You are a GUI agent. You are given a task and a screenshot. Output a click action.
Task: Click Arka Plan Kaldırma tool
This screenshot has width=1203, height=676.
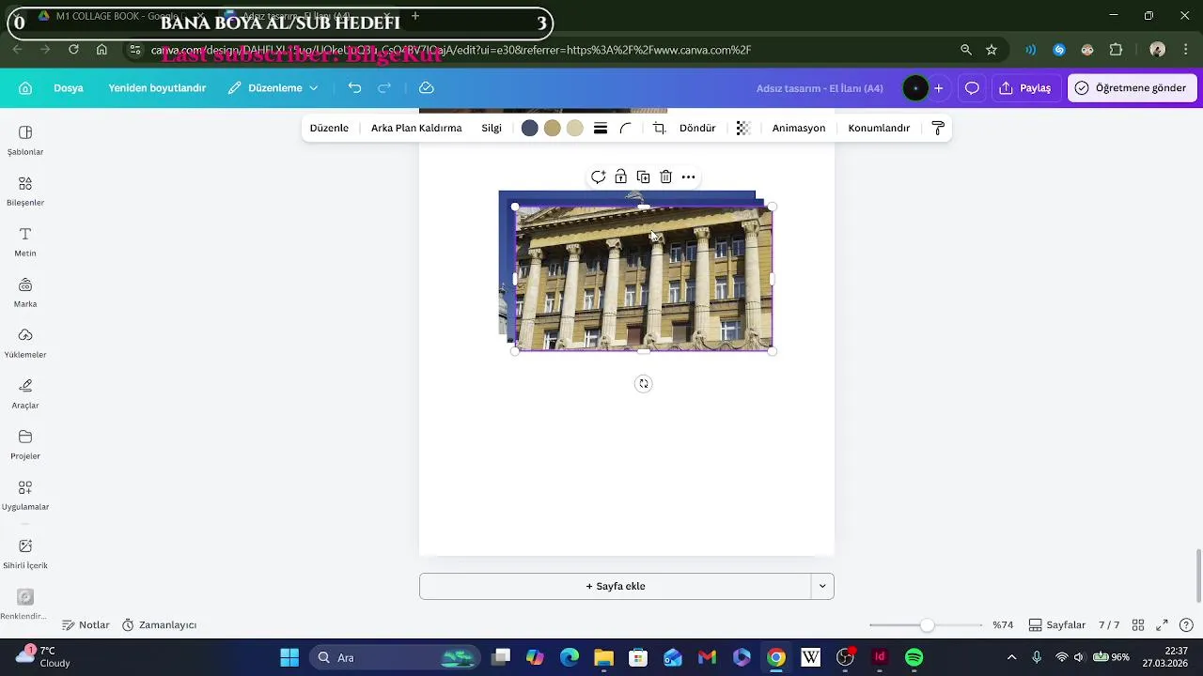(416, 129)
